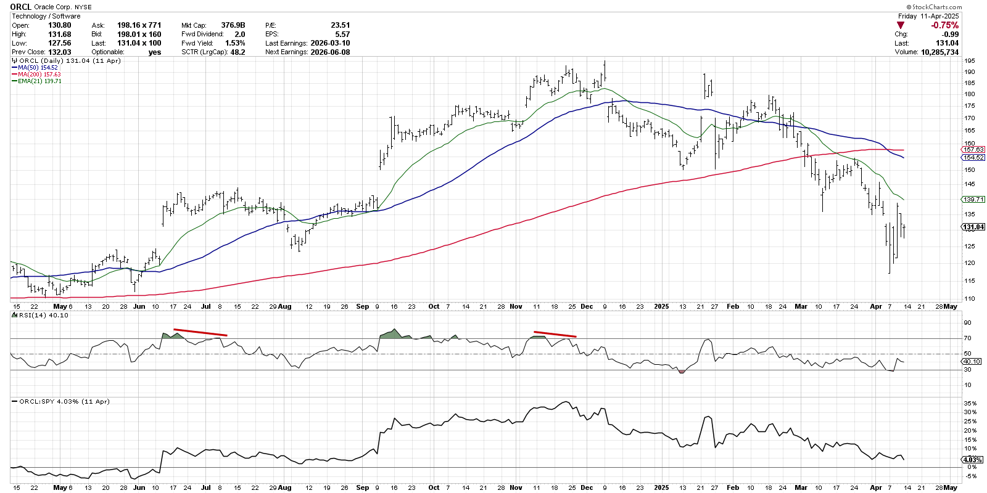The image size is (987, 493).
Task: Click the Mkt Cap 376.9B value
Action: 233,25
